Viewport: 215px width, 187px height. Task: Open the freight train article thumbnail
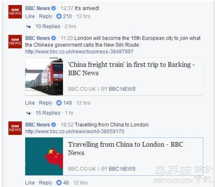(x=44, y=76)
